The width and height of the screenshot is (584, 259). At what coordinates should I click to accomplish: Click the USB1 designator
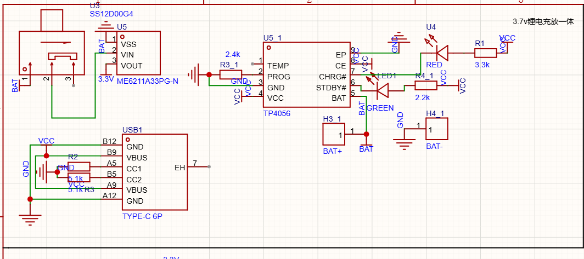pos(132,130)
